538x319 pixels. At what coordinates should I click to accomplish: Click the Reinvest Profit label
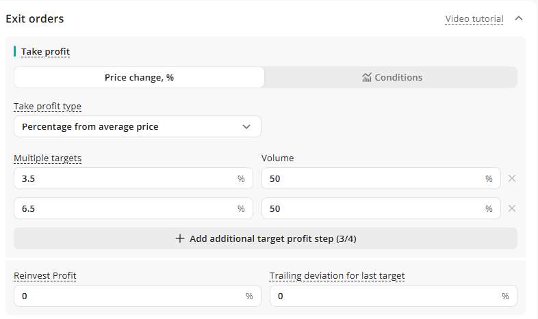[45, 275]
